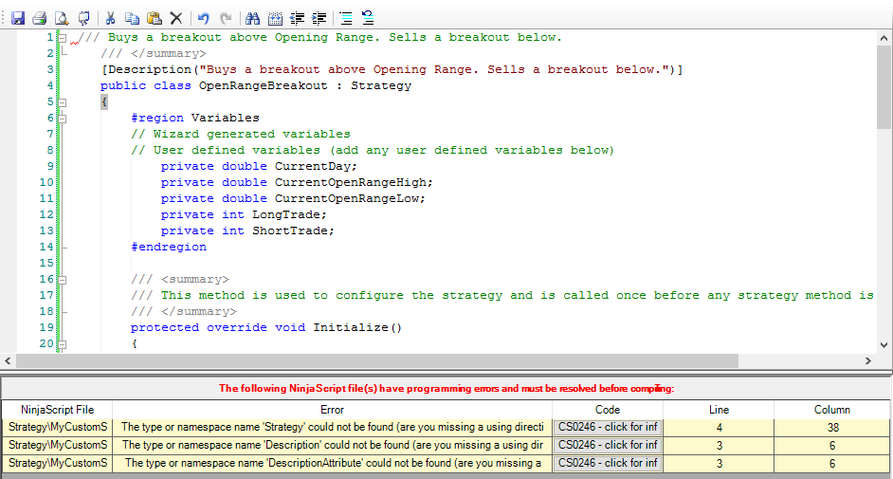Click the Paste clipboard icon
Screen dimensions: 893x479
point(154,18)
